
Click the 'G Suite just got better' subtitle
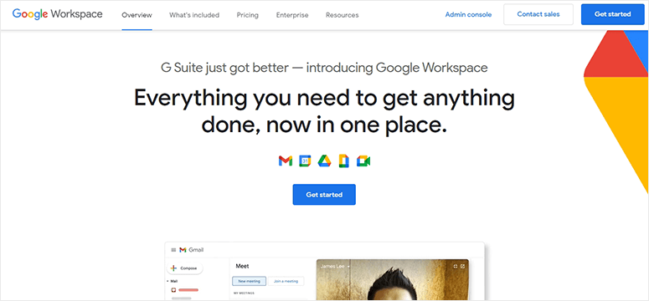tap(324, 68)
